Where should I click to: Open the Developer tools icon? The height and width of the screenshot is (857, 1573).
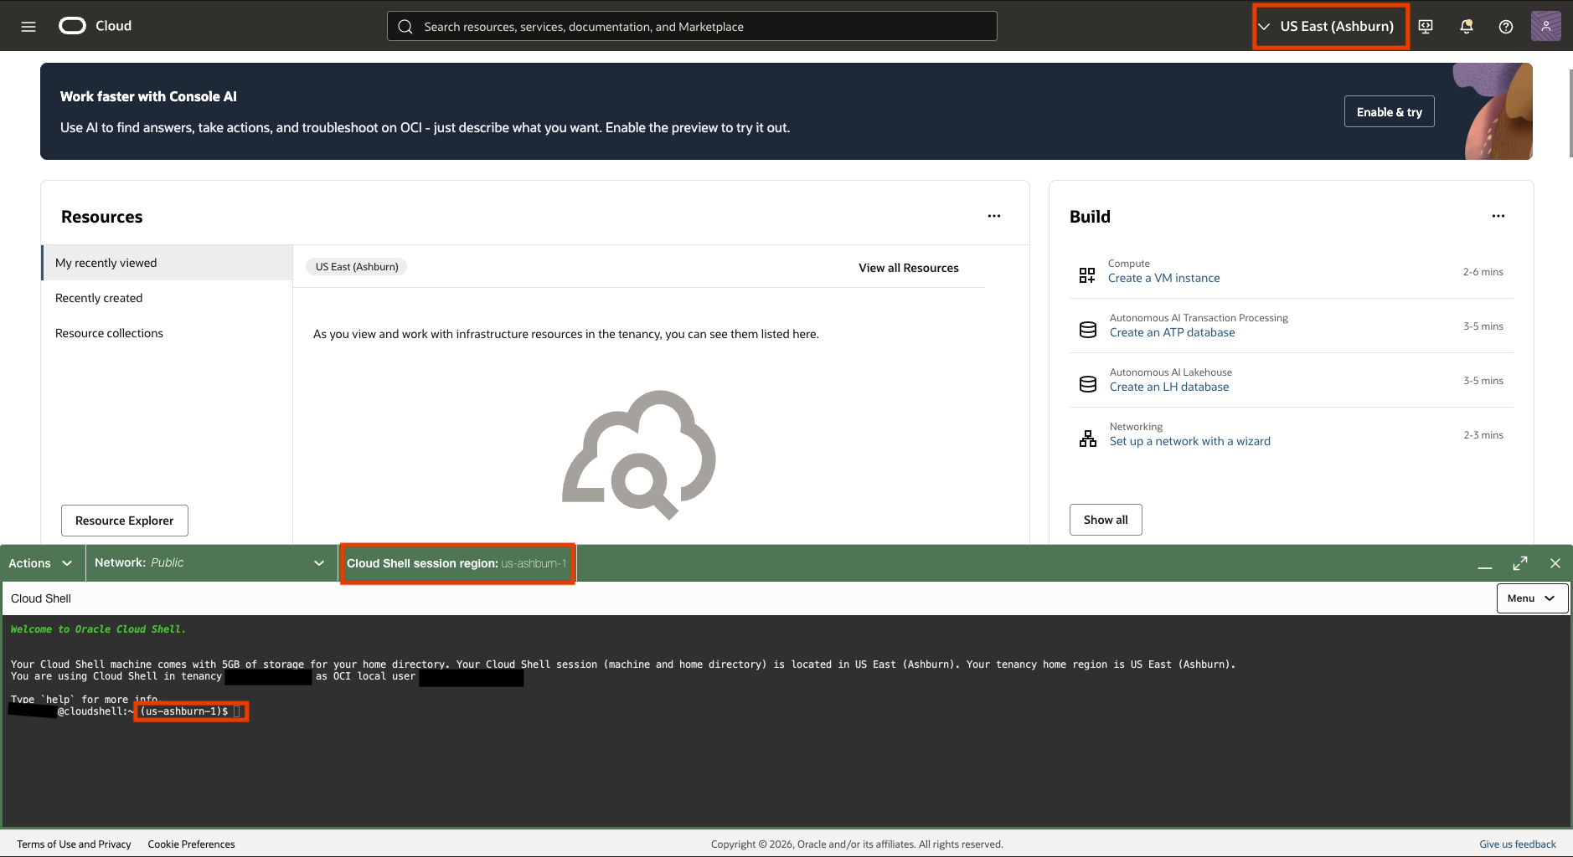pyautogui.click(x=1426, y=27)
